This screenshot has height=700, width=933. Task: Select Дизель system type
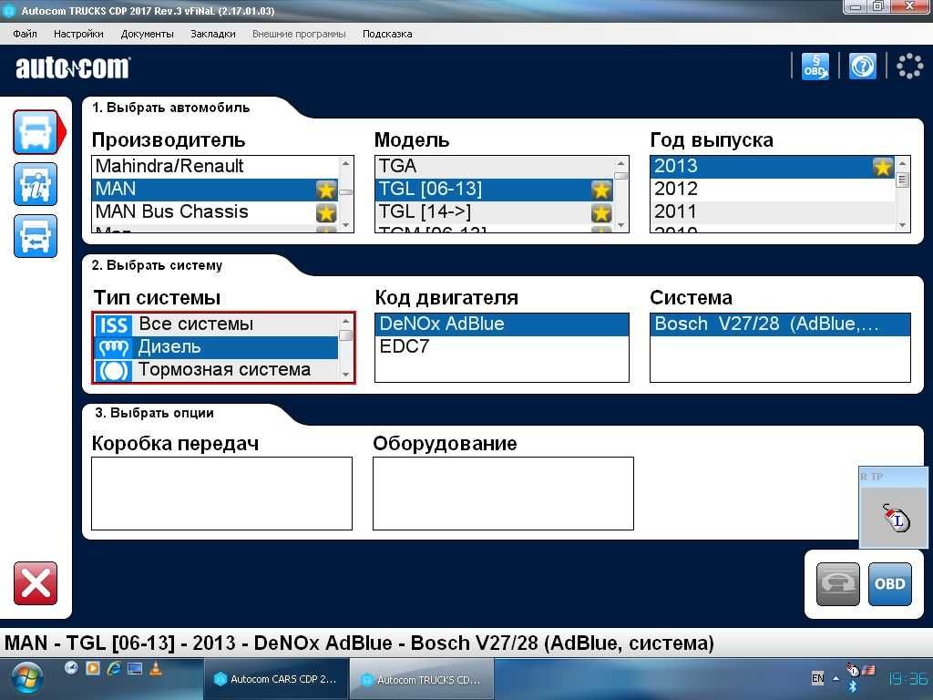215,347
